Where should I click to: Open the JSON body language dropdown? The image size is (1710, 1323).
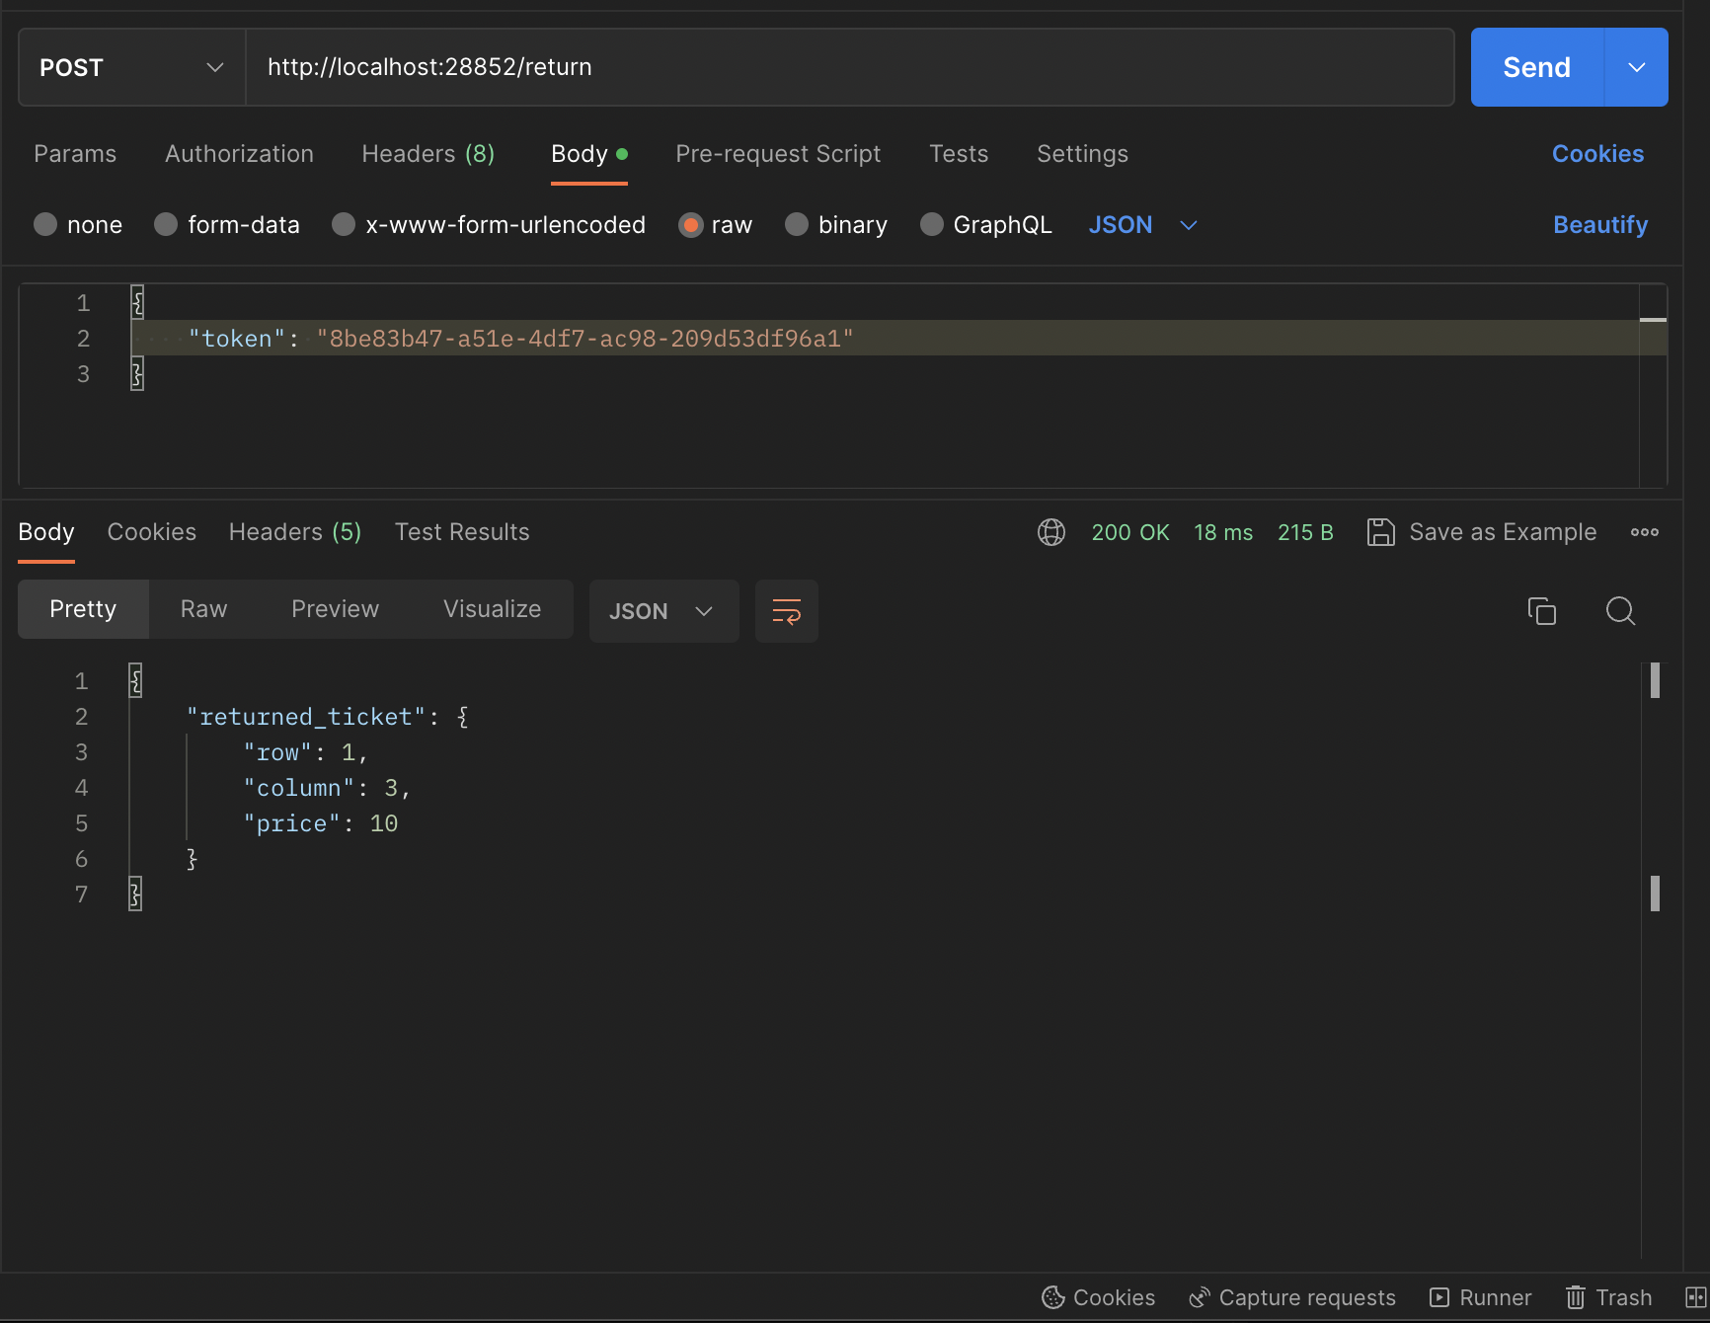coord(1142,224)
